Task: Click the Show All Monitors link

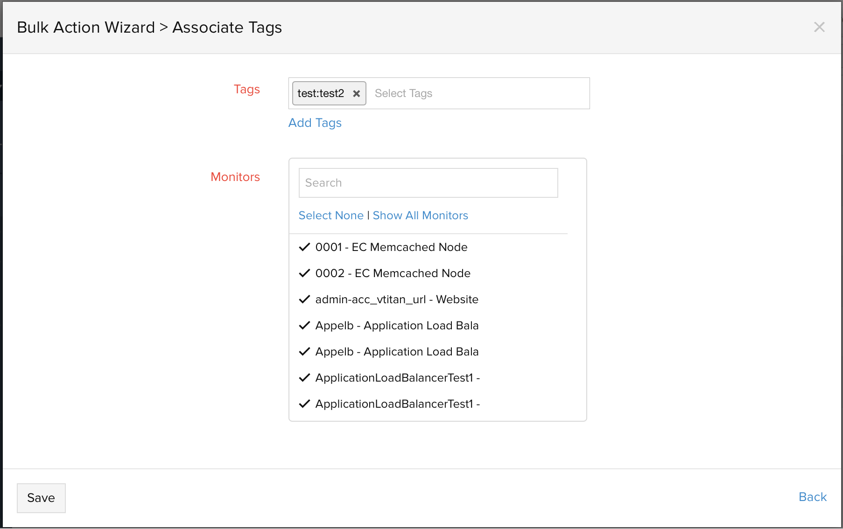Action: pyautogui.click(x=420, y=216)
